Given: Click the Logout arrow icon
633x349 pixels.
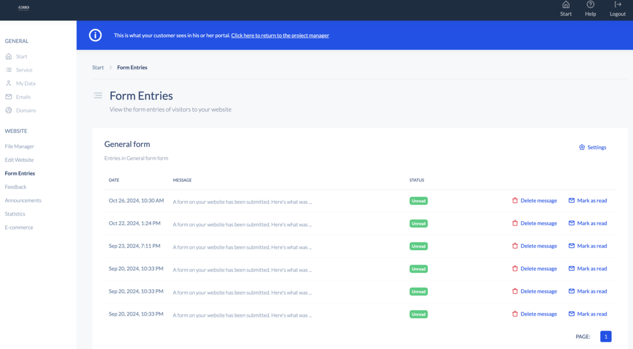Looking at the screenshot, I should pos(618,5).
